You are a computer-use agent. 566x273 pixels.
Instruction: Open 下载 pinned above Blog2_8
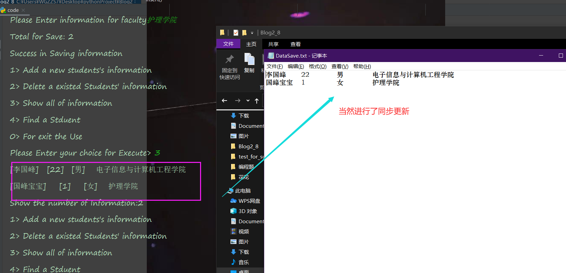click(240, 116)
